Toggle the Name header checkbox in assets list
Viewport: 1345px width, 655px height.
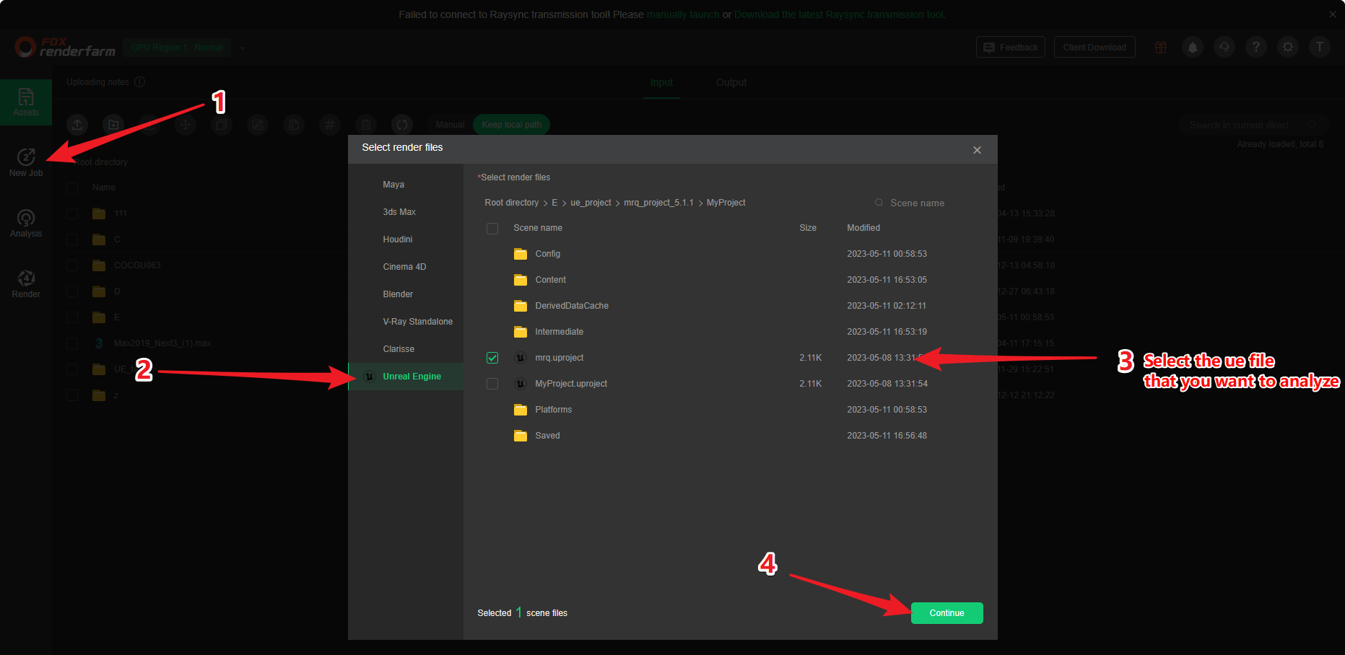(72, 188)
